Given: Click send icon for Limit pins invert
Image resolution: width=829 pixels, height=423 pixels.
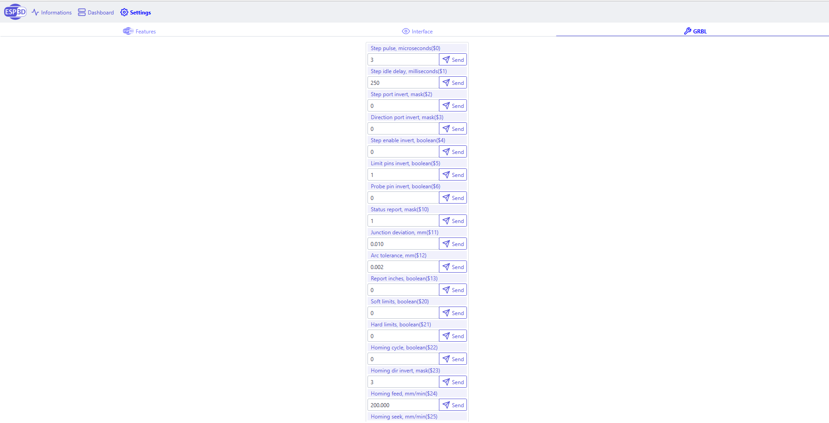Looking at the screenshot, I should click(446, 175).
